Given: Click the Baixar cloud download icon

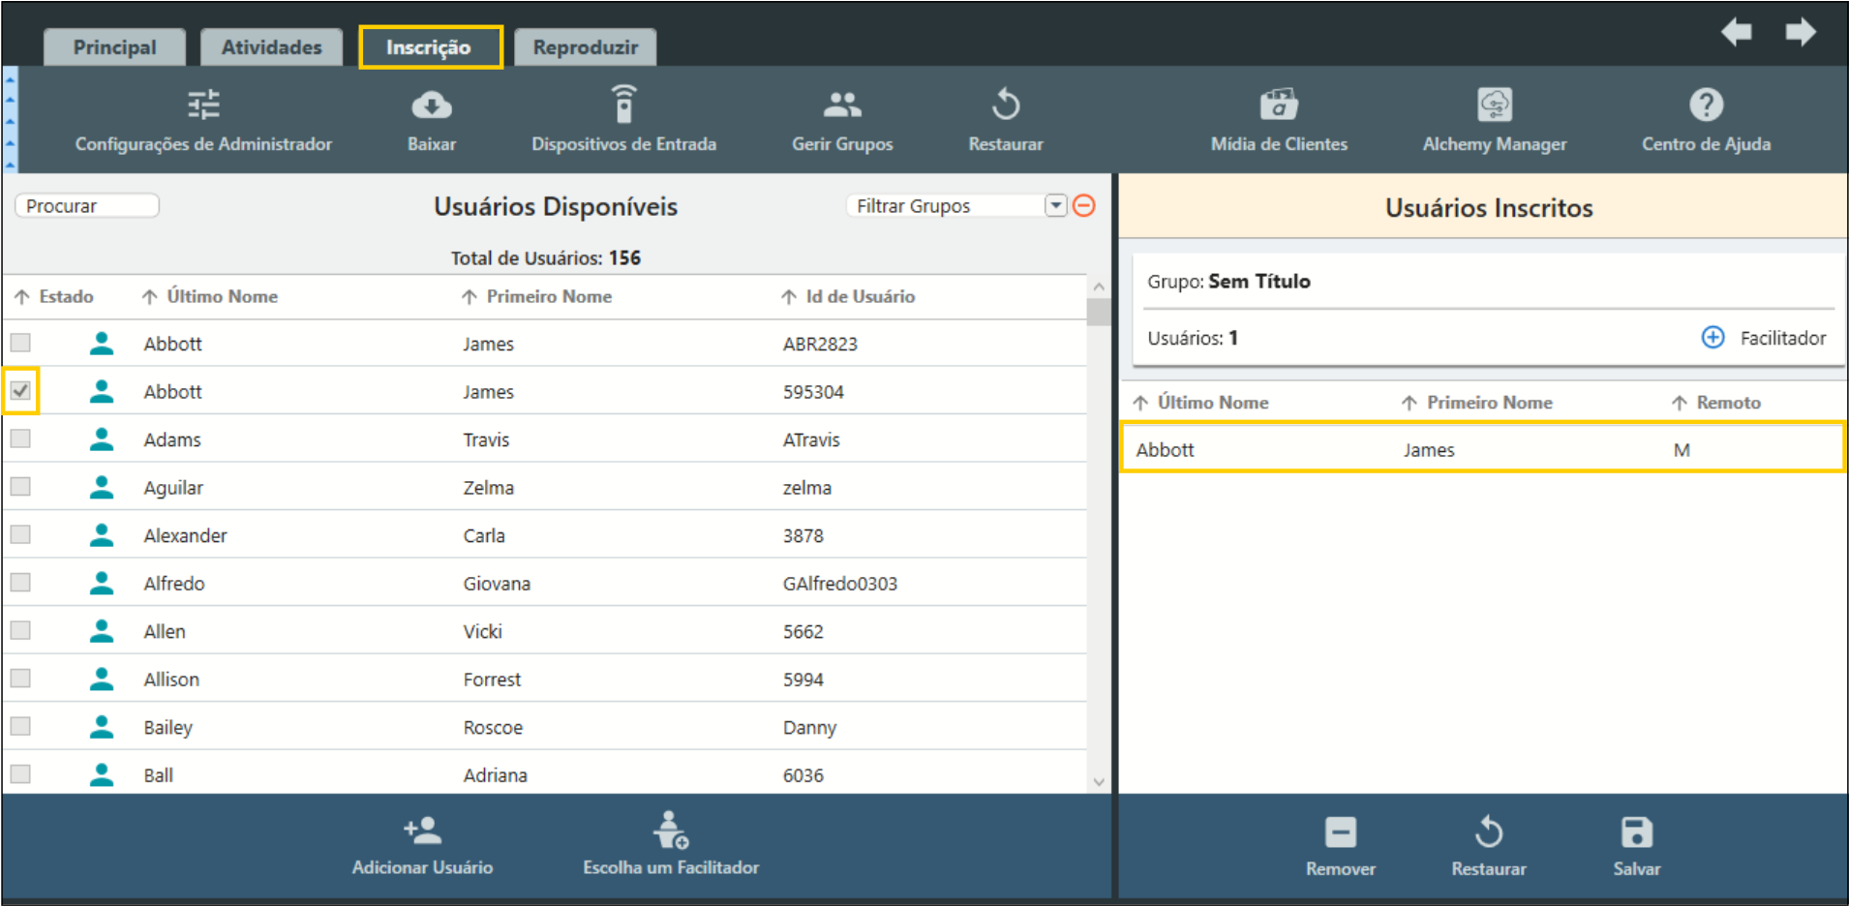Looking at the screenshot, I should pos(431,105).
